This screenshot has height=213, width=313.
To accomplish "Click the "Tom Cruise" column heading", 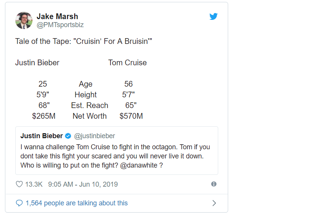I will coord(127,63).
